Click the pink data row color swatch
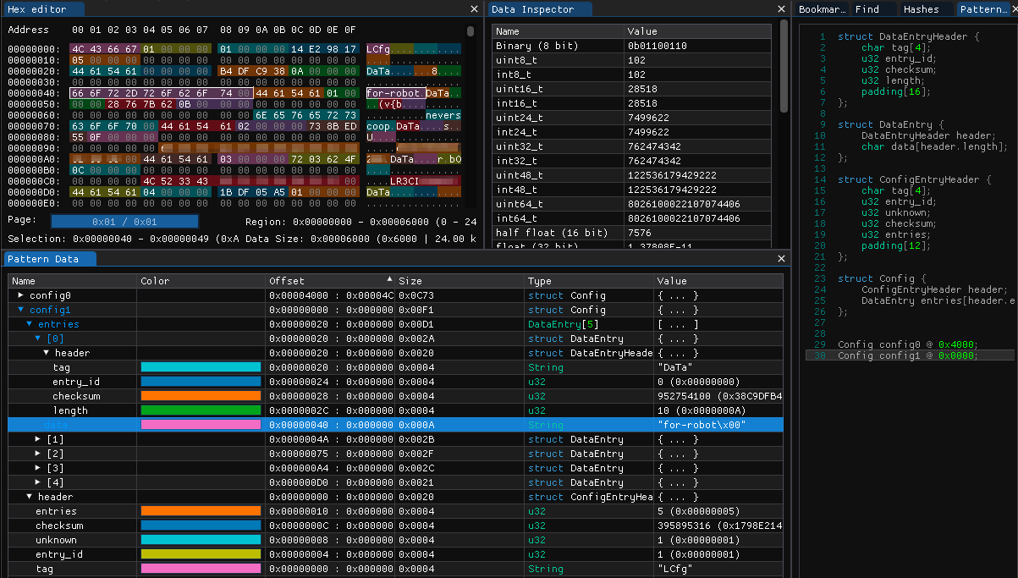 tap(201, 424)
